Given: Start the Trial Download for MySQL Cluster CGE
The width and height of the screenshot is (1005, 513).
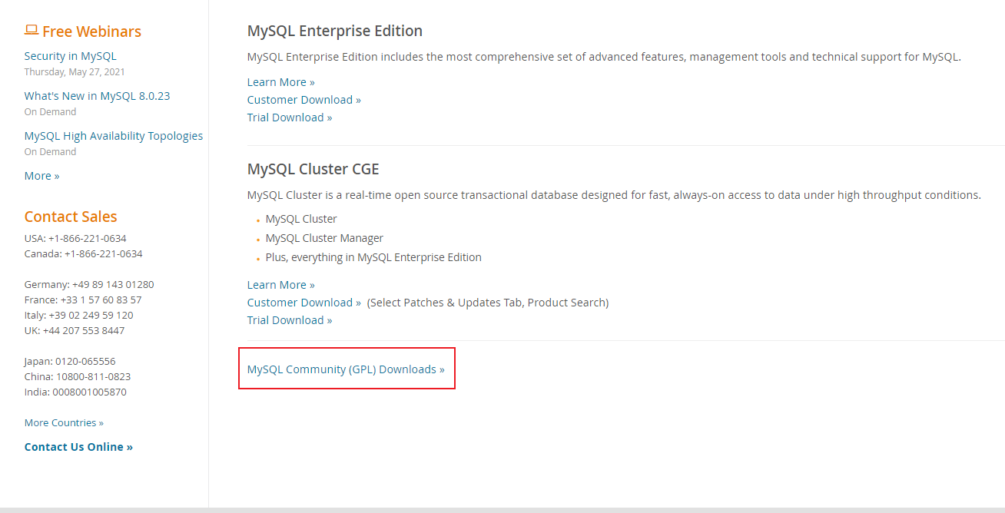Looking at the screenshot, I should point(290,319).
